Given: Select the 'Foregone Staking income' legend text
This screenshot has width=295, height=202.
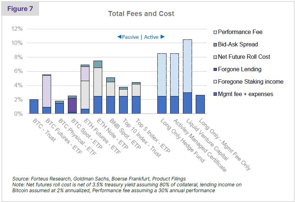Looking at the screenshot, I should pyautogui.click(x=250, y=82).
